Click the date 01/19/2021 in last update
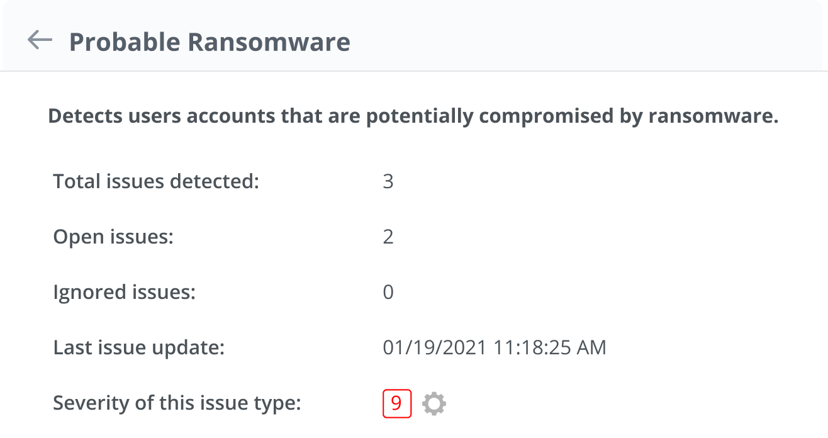 coord(434,348)
